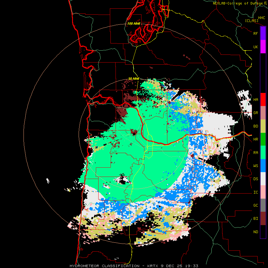The width and height of the screenshot is (268, 268).
Task: Click the IC light pink color swatch
Action: tap(263, 192)
